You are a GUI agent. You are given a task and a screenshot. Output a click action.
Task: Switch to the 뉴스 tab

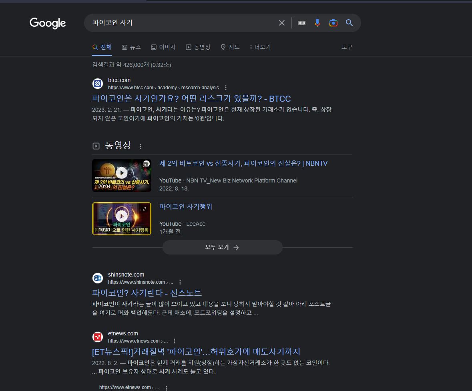131,47
